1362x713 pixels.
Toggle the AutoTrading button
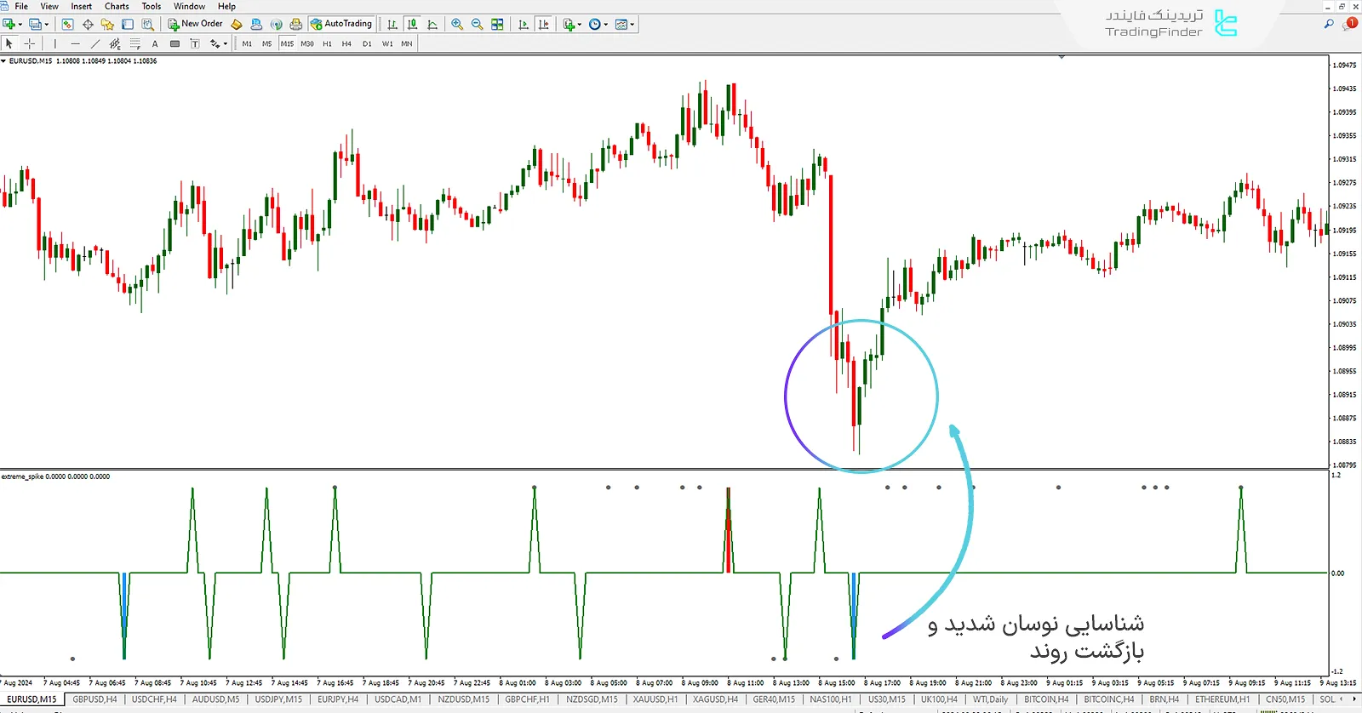pyautogui.click(x=341, y=24)
